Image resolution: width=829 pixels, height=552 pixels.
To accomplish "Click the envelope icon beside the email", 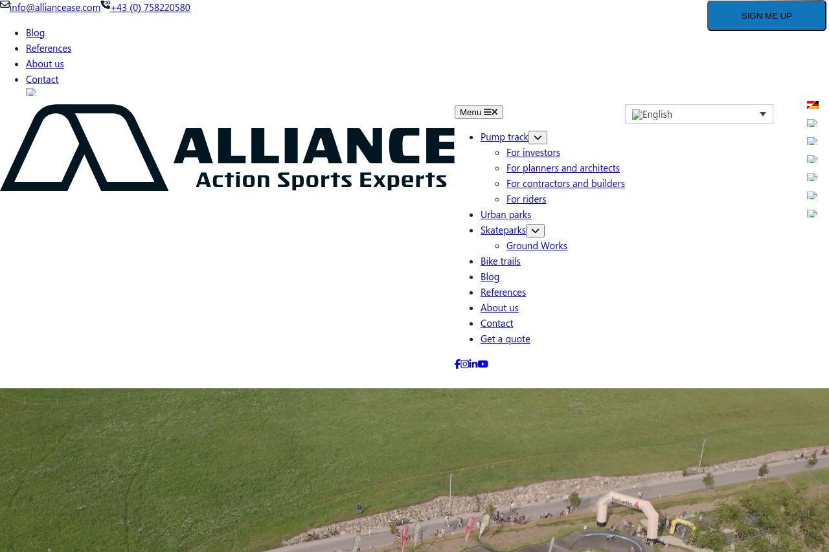I will (x=5, y=5).
